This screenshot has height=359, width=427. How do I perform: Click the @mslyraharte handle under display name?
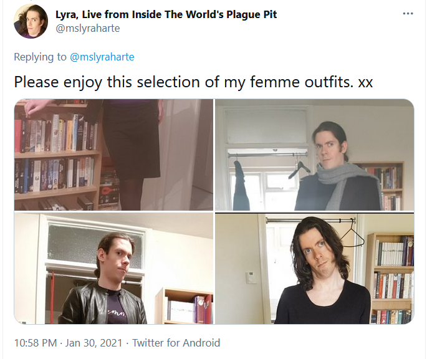(88, 28)
